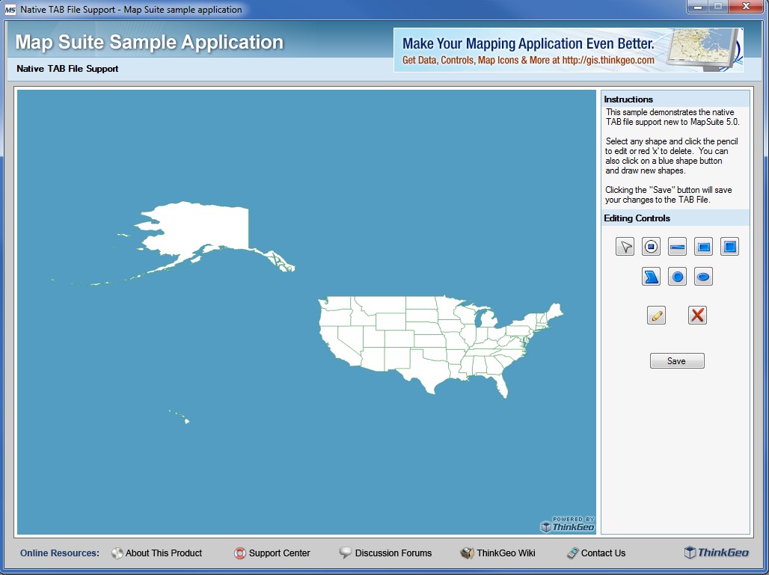Select the cursor selection tool

tap(625, 246)
